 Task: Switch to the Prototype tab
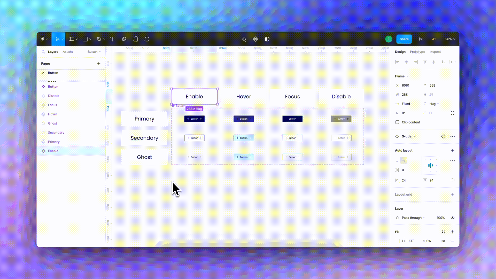(417, 52)
